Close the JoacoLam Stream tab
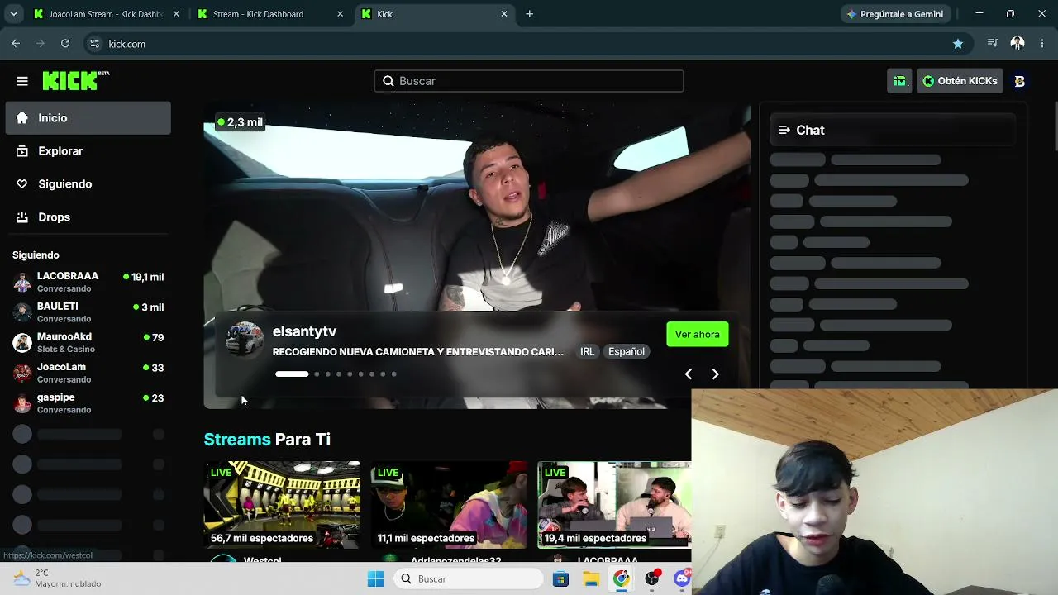Viewport: 1058px width, 595px height. [x=176, y=14]
